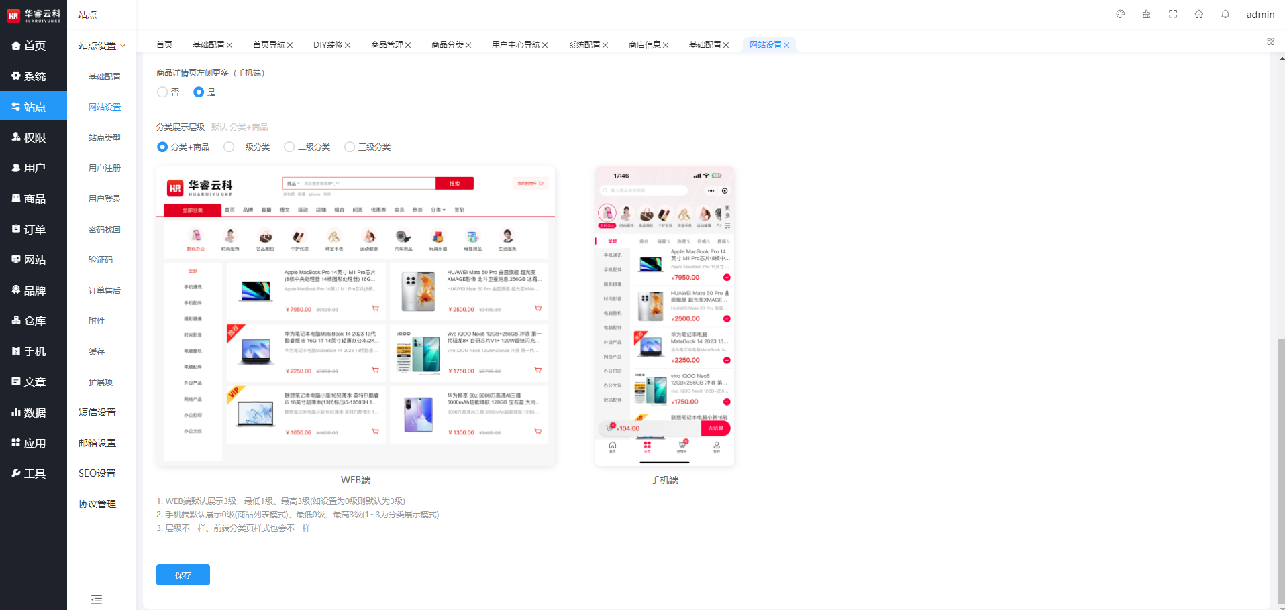Open the theme palette icon
The width and height of the screenshot is (1285, 610).
coord(1120,14)
